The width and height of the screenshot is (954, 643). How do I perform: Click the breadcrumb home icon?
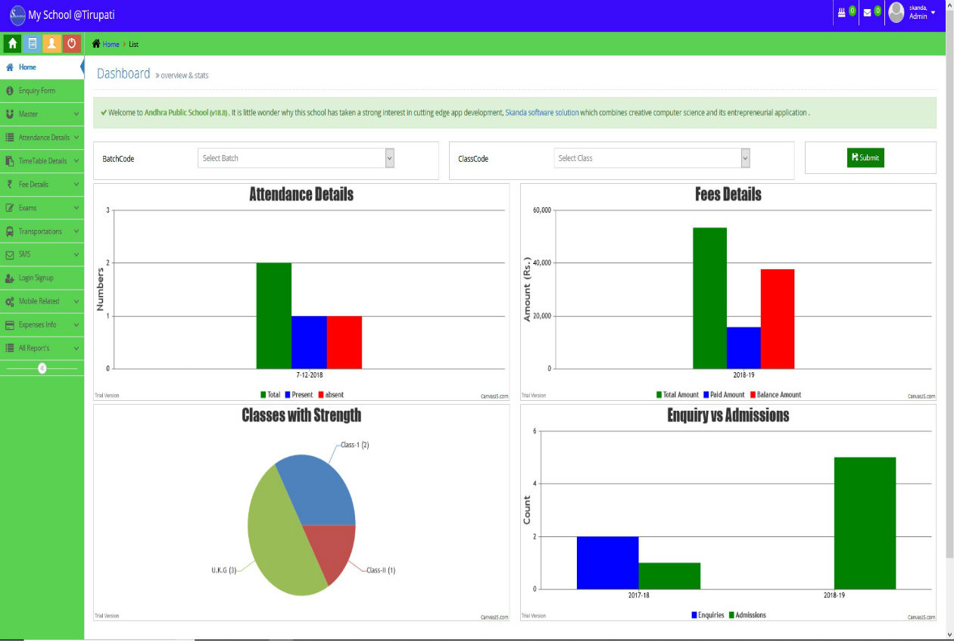pos(96,44)
